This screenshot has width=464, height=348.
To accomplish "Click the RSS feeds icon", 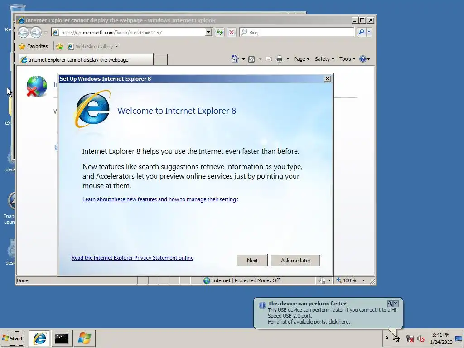I will click(251, 59).
